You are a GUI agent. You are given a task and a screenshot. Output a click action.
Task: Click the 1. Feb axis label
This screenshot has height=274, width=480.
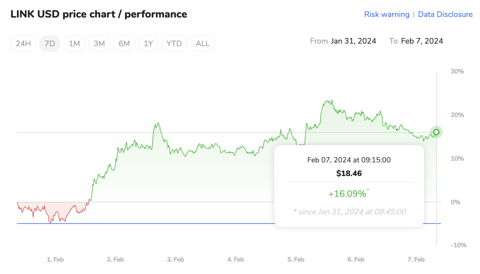tap(55, 259)
